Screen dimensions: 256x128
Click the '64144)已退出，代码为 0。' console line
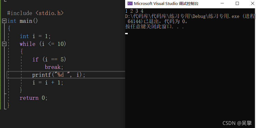[x=158, y=21]
